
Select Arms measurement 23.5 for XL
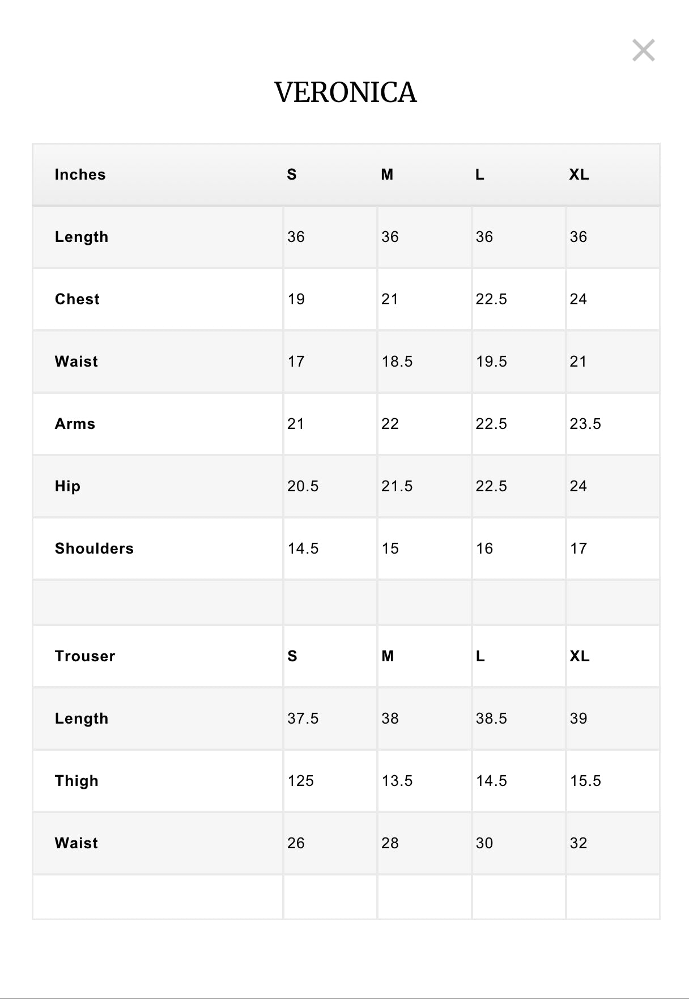585,424
